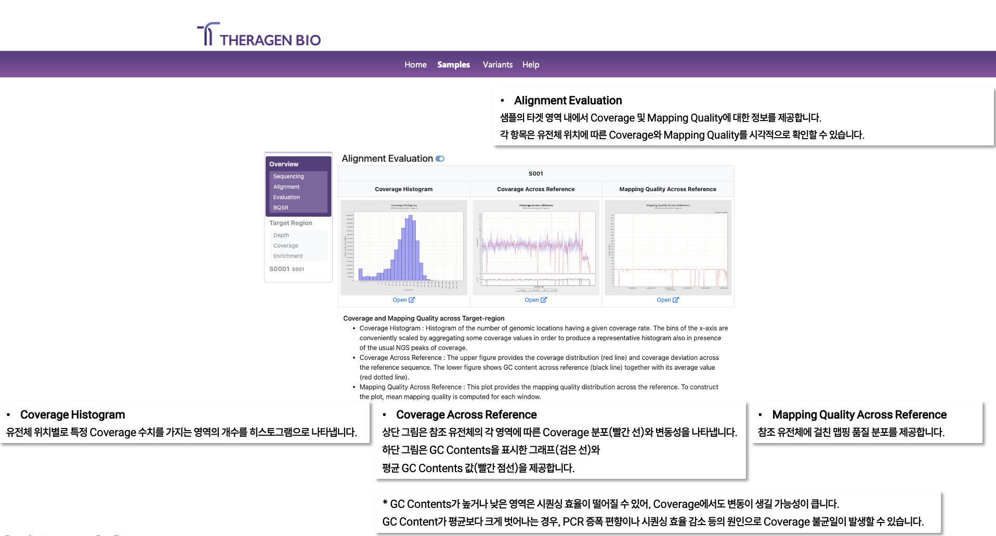The width and height of the screenshot is (996, 536).
Task: Open the Help menu item
Action: 531,64
